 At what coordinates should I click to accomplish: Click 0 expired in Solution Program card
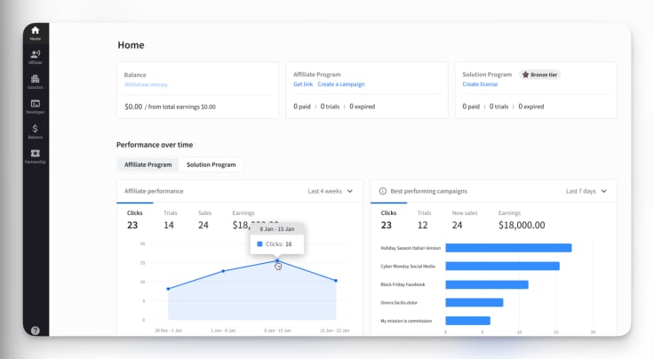coord(531,107)
